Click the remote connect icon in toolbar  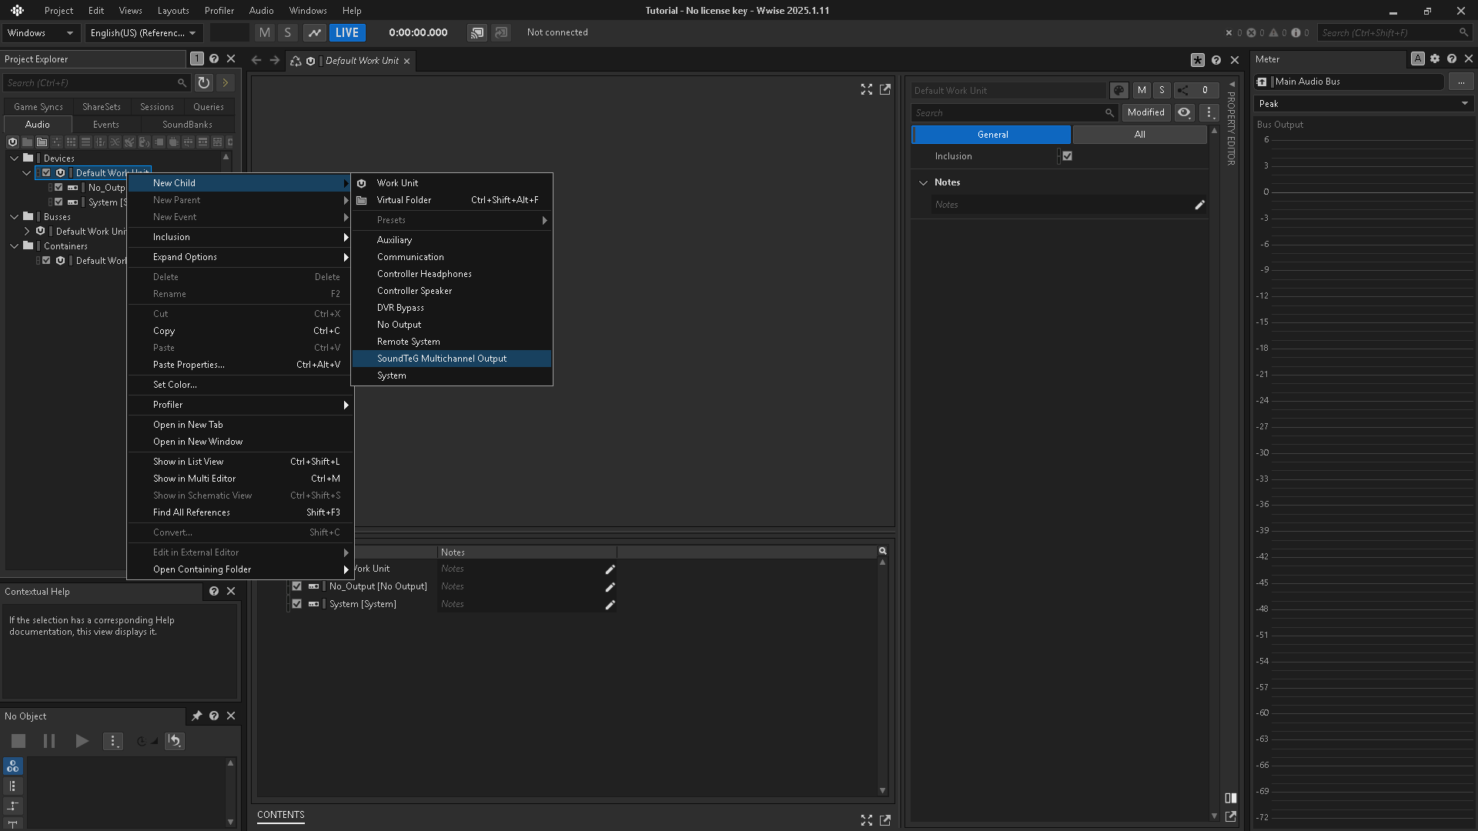pyautogui.click(x=477, y=32)
